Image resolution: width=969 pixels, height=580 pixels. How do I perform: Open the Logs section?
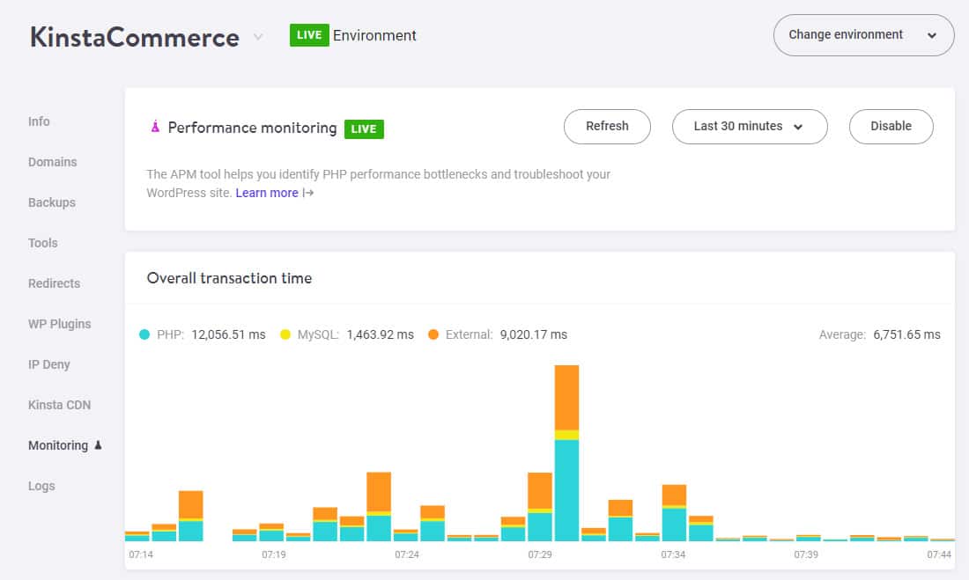(41, 486)
